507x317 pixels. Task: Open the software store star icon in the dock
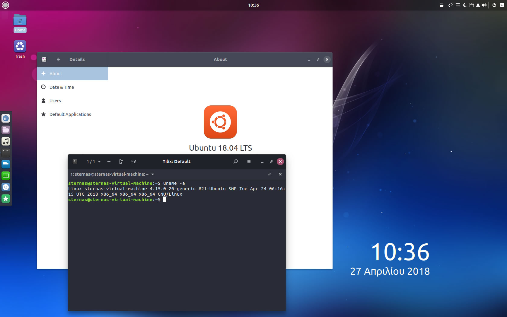(6, 199)
